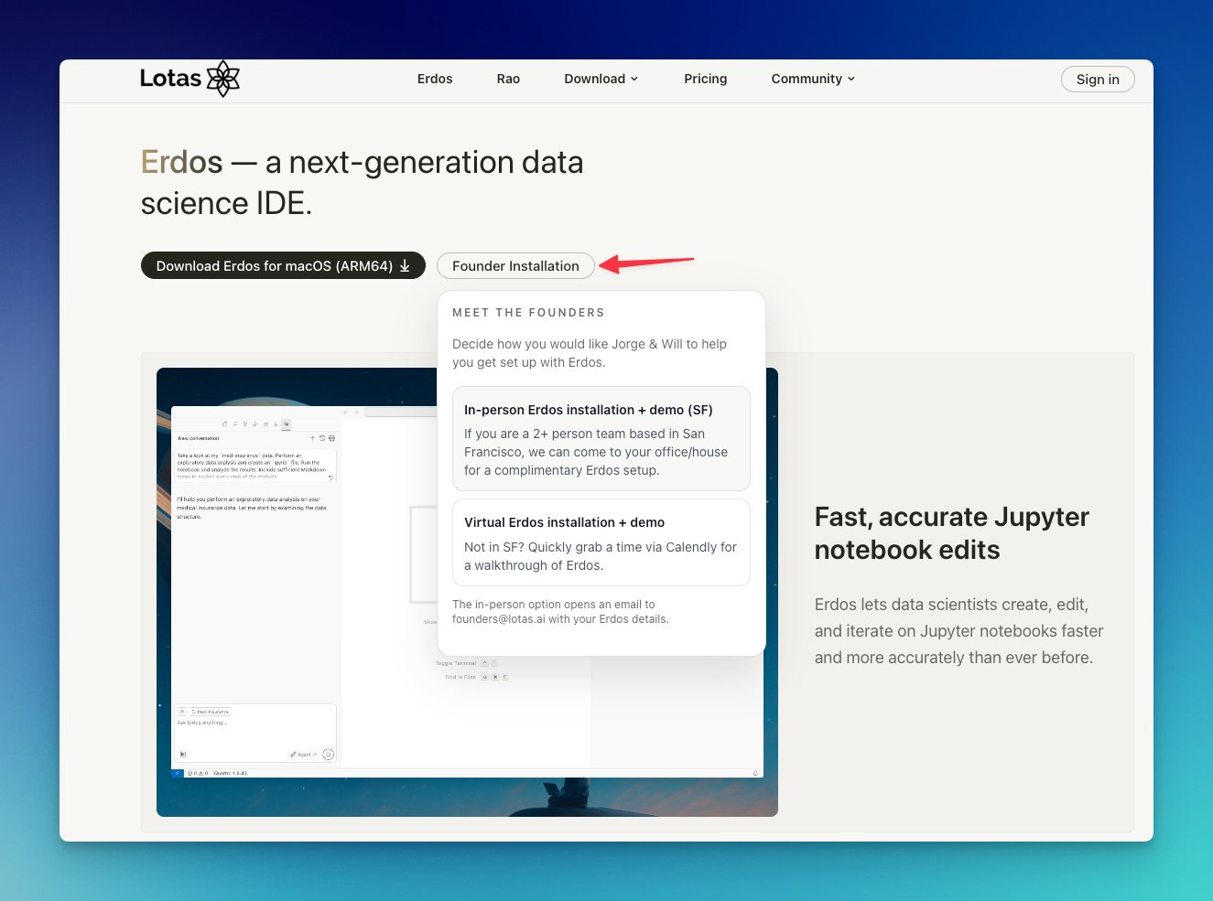Open the Rao page from the navbar

coord(508,79)
